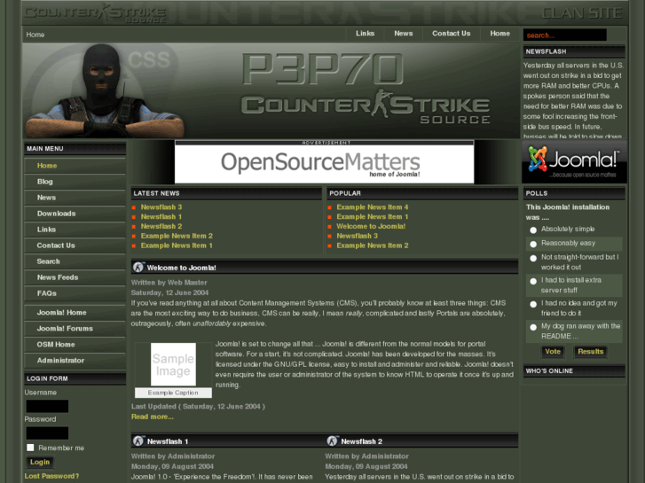Open Example News Item 1 in Popular
Viewport: 645px width, 483px height.
point(373,216)
